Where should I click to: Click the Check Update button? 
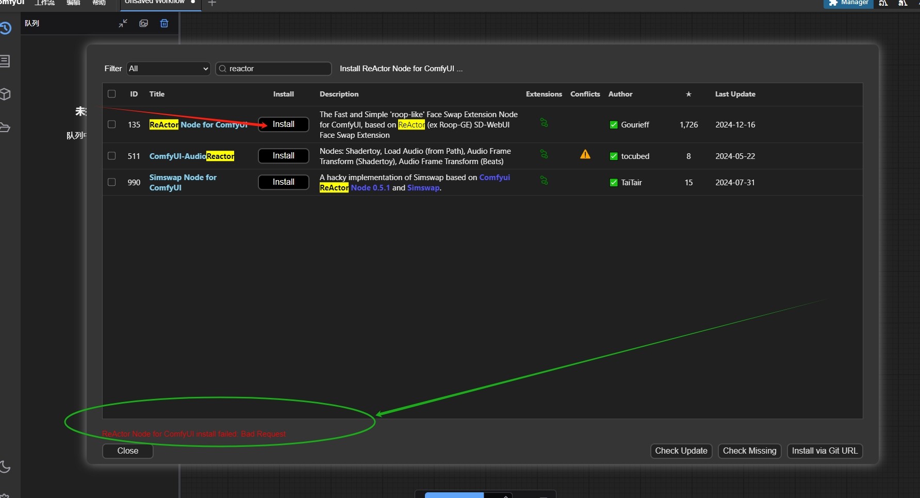coord(681,451)
